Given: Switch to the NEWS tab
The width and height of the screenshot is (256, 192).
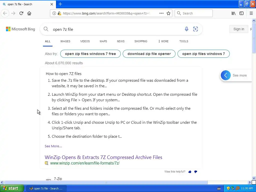Looking at the screenshot, I should 121,41.
